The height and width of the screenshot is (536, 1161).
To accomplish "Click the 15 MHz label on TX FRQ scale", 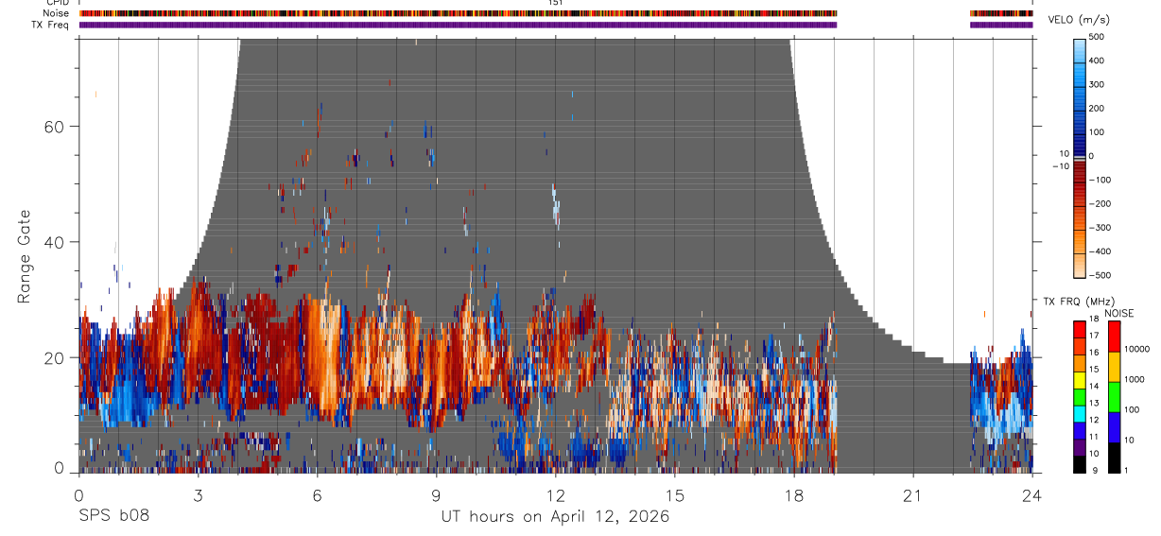I will click(1095, 370).
